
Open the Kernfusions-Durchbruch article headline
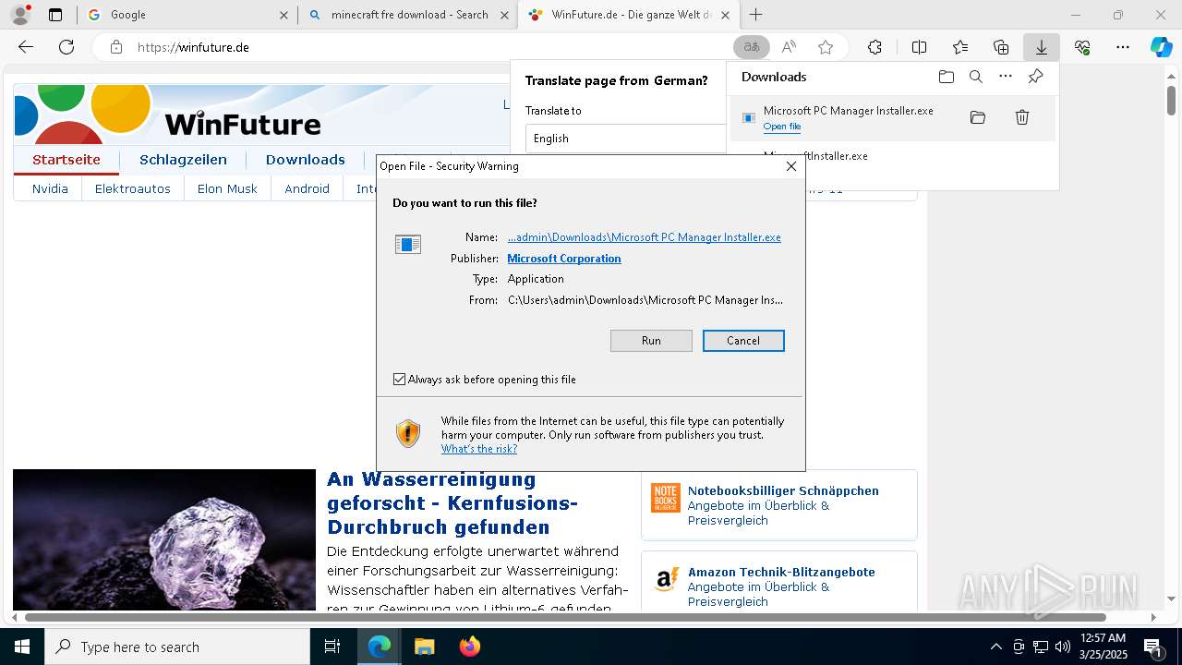pos(452,503)
